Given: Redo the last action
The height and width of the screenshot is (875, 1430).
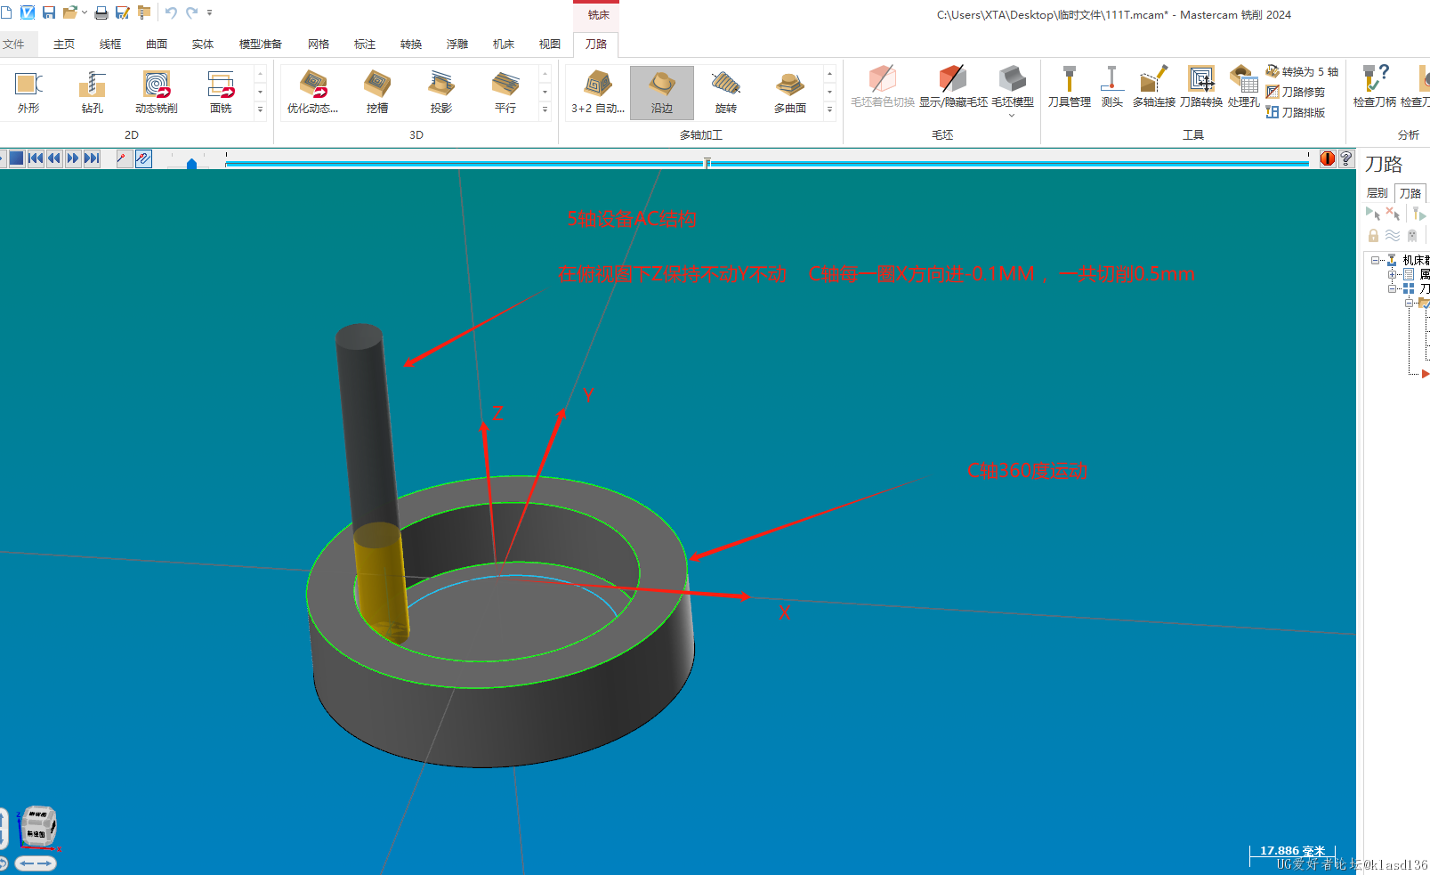Looking at the screenshot, I should 191,12.
